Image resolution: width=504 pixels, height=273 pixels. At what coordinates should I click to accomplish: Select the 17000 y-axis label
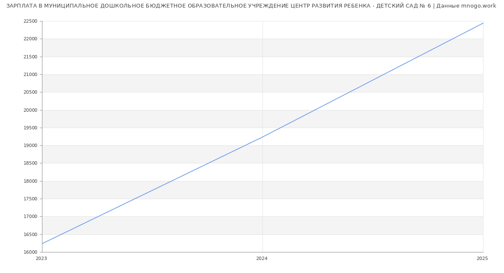[x=31, y=217]
